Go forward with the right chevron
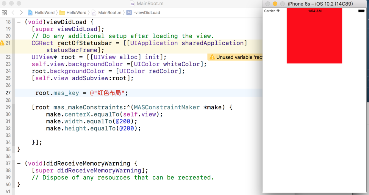This screenshot has width=369, height=195. (21, 13)
